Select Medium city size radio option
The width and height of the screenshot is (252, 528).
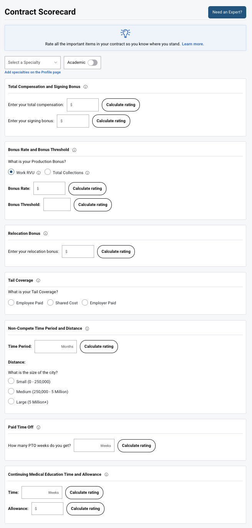tap(11, 392)
